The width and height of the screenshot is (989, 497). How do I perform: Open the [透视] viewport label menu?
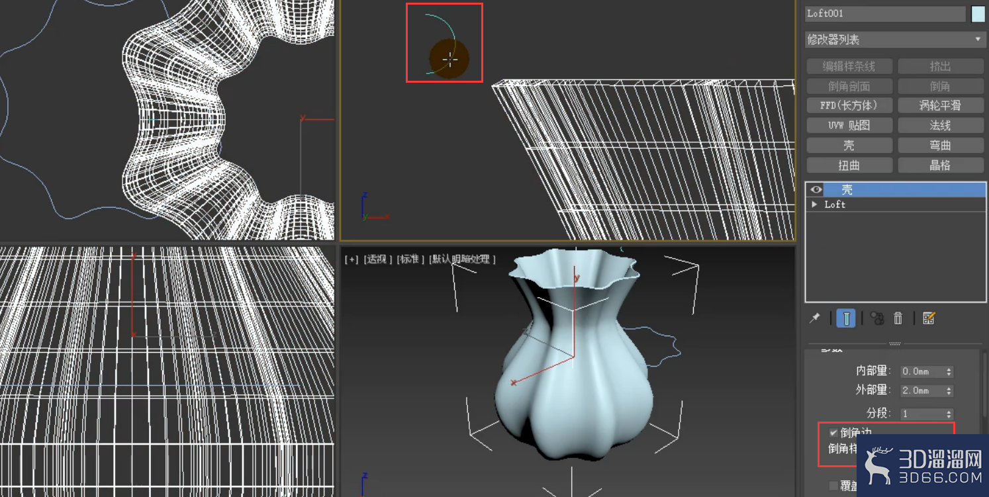(378, 259)
